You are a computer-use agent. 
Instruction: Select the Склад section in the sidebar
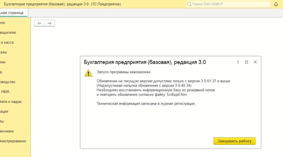tap(1, 72)
